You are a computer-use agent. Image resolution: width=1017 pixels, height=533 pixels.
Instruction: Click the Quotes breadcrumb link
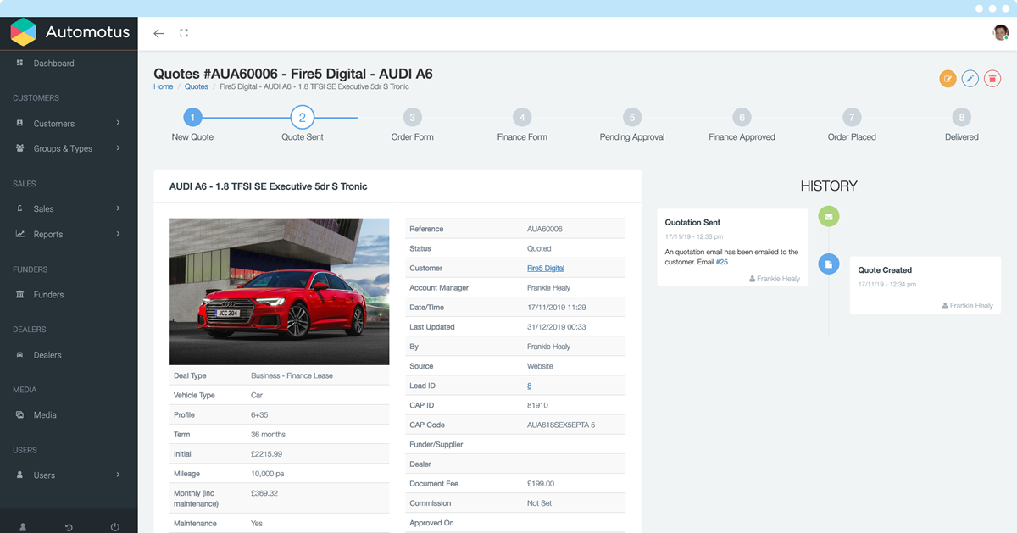[x=196, y=86]
